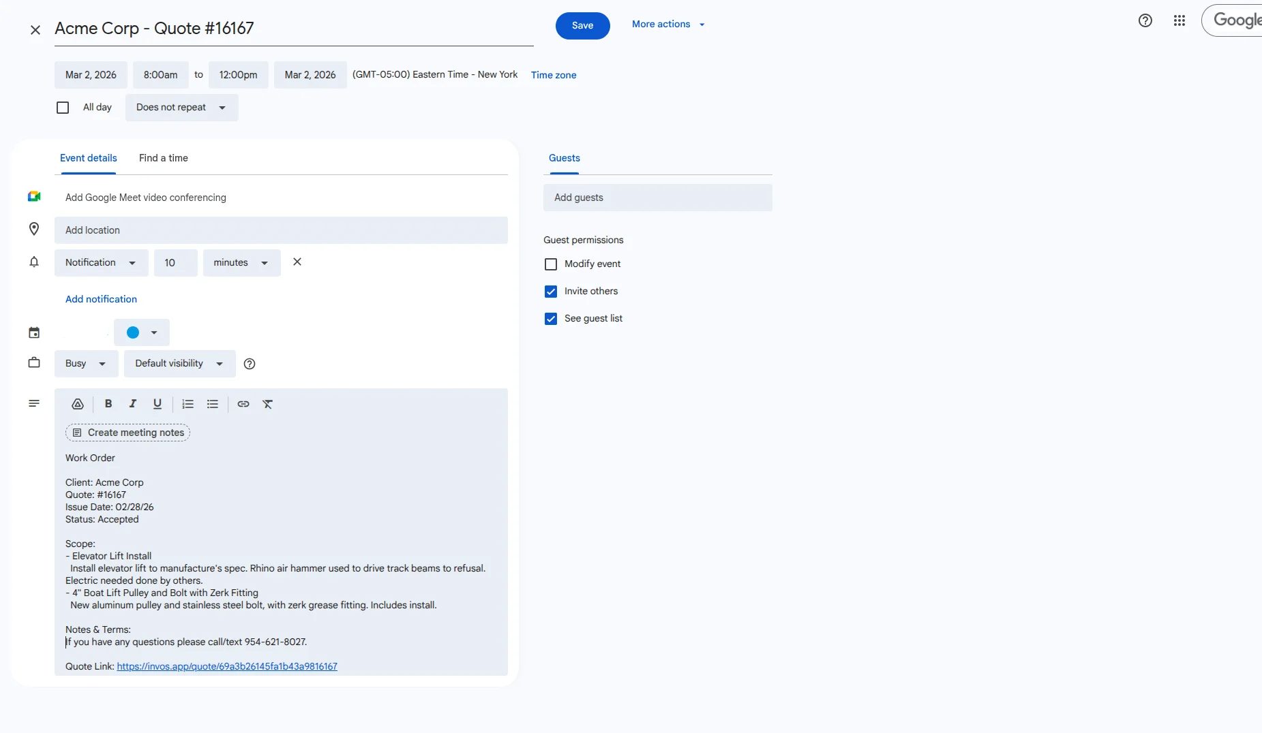This screenshot has width=1262, height=733.
Task: Open the blue event color picker
Action: pos(142,332)
